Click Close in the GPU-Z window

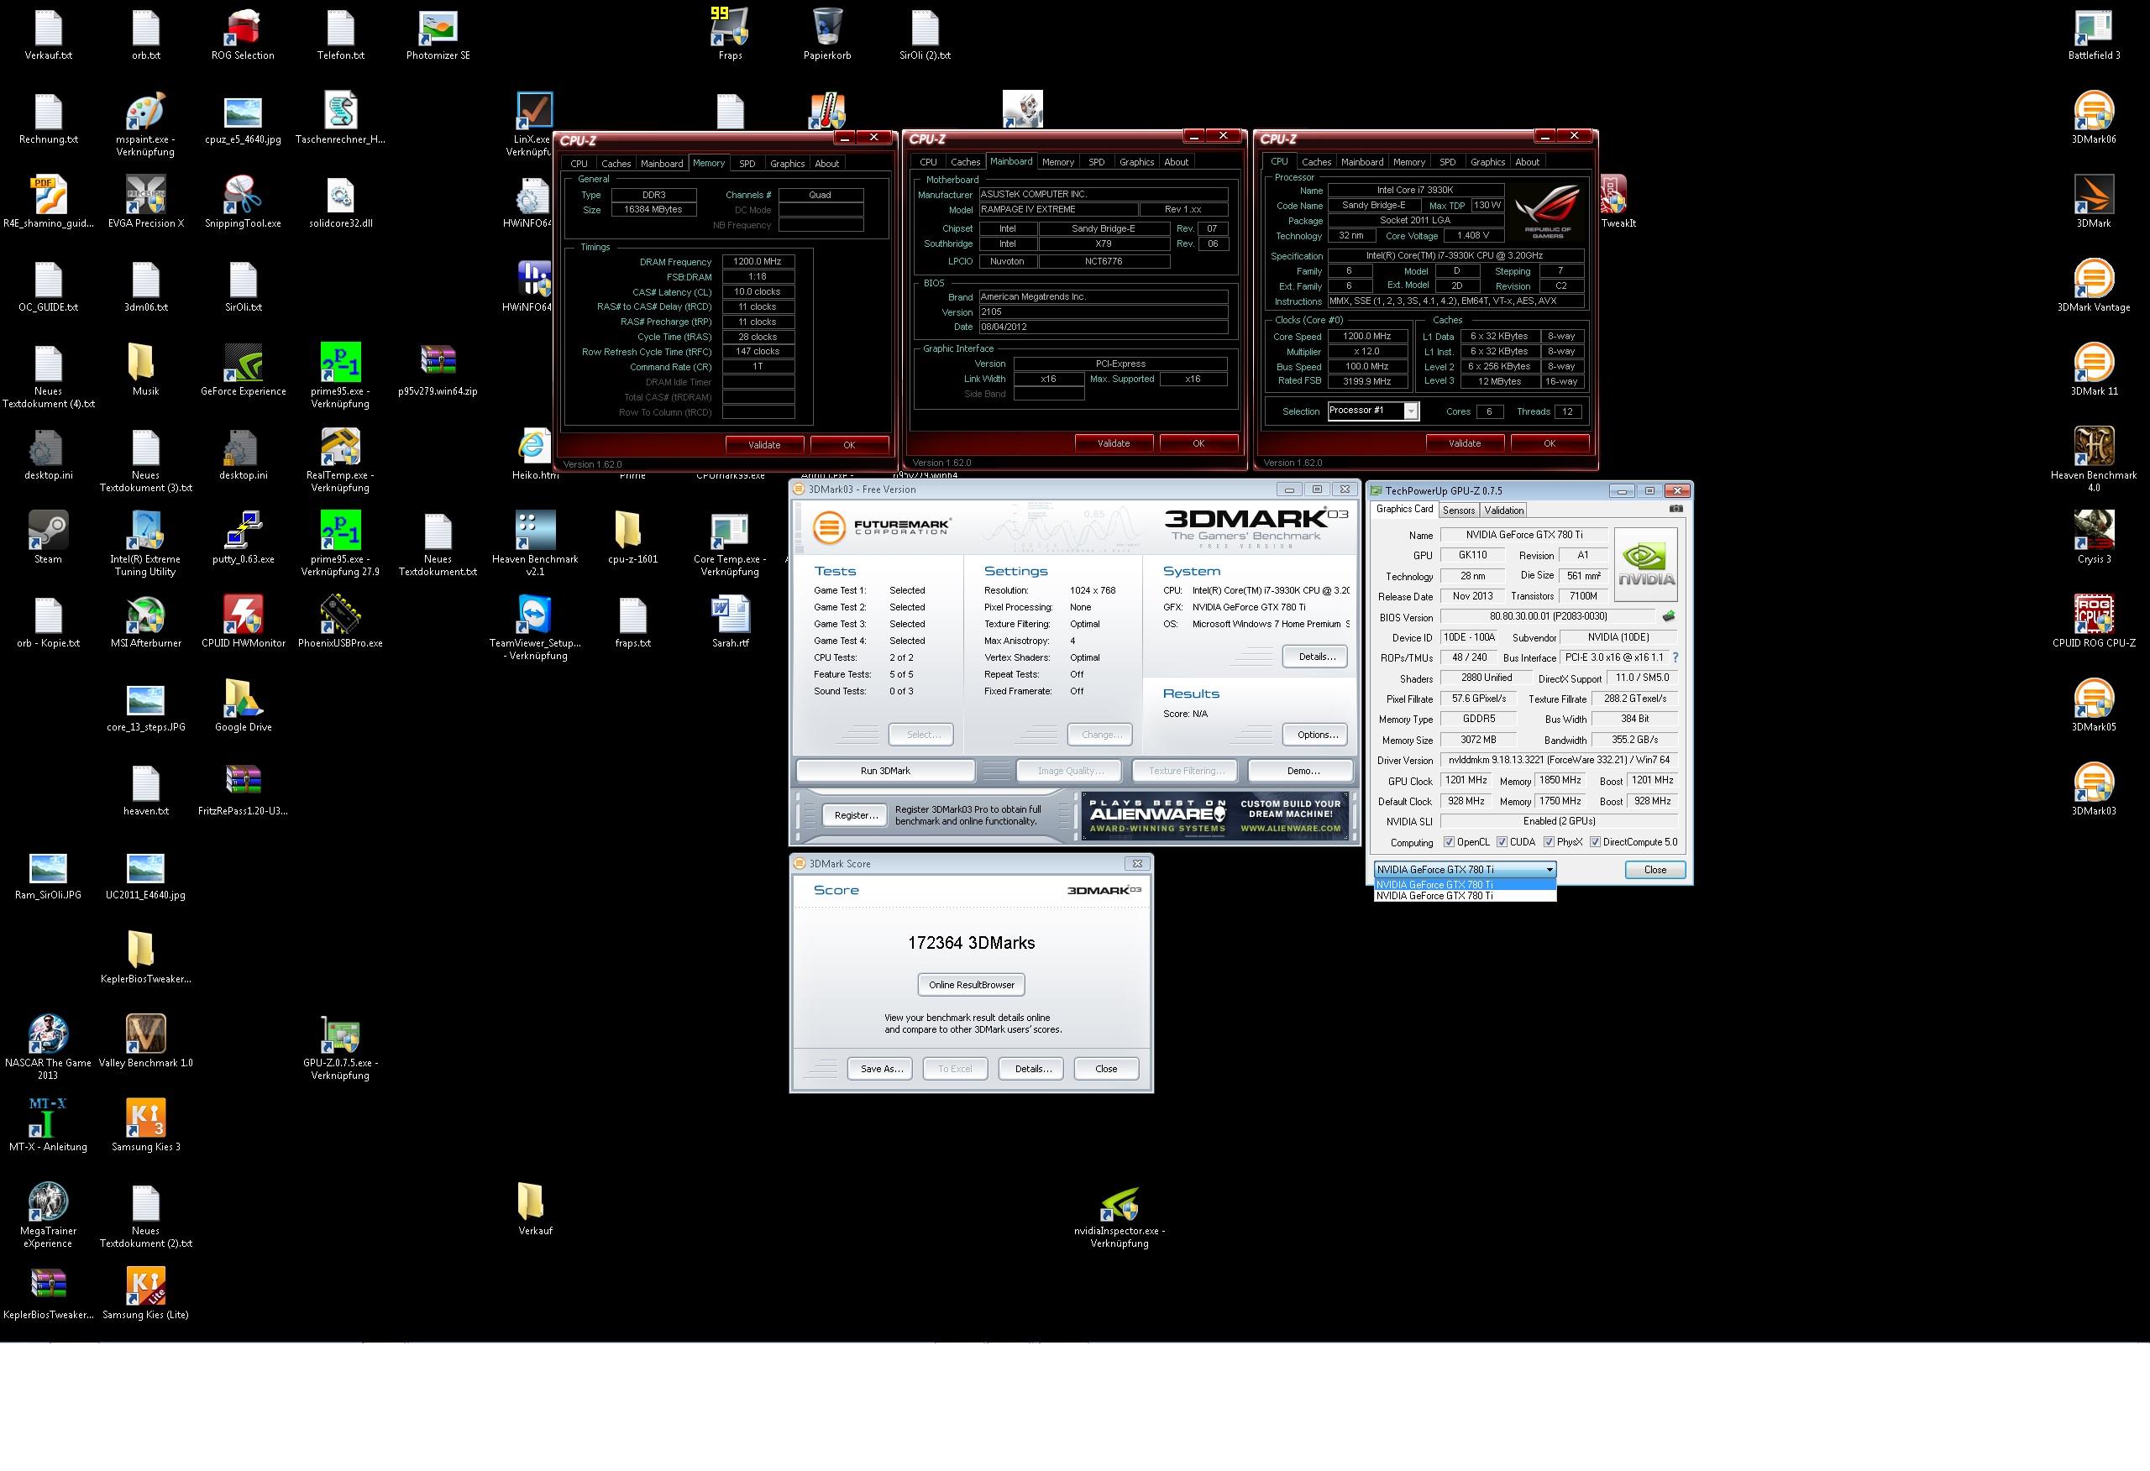(x=1655, y=870)
